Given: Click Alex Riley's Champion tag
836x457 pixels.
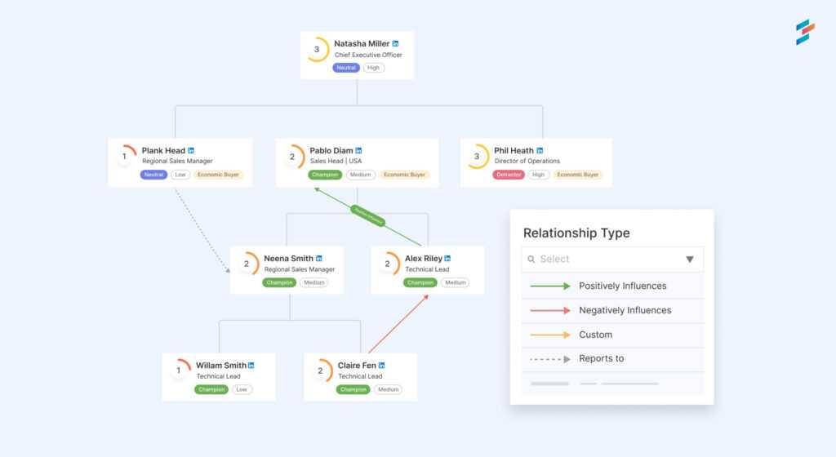Looking at the screenshot, I should click(420, 283).
